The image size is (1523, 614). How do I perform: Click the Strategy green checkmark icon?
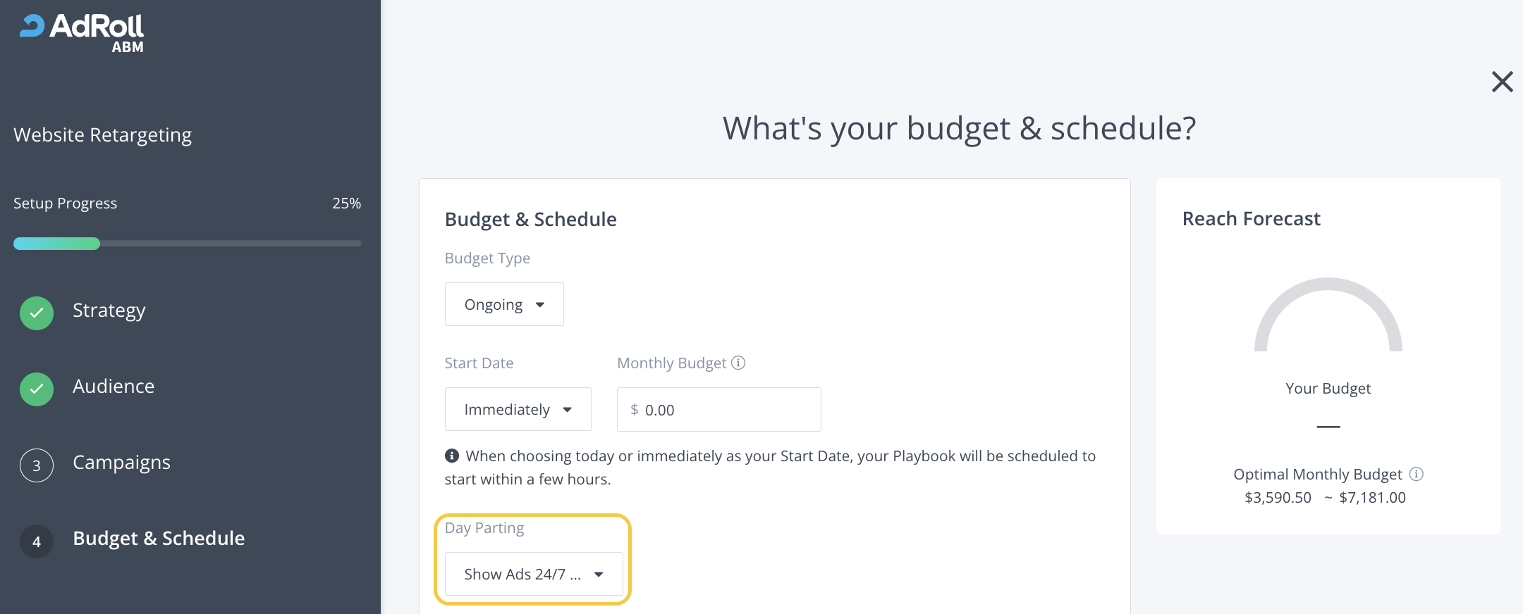pyautogui.click(x=37, y=313)
